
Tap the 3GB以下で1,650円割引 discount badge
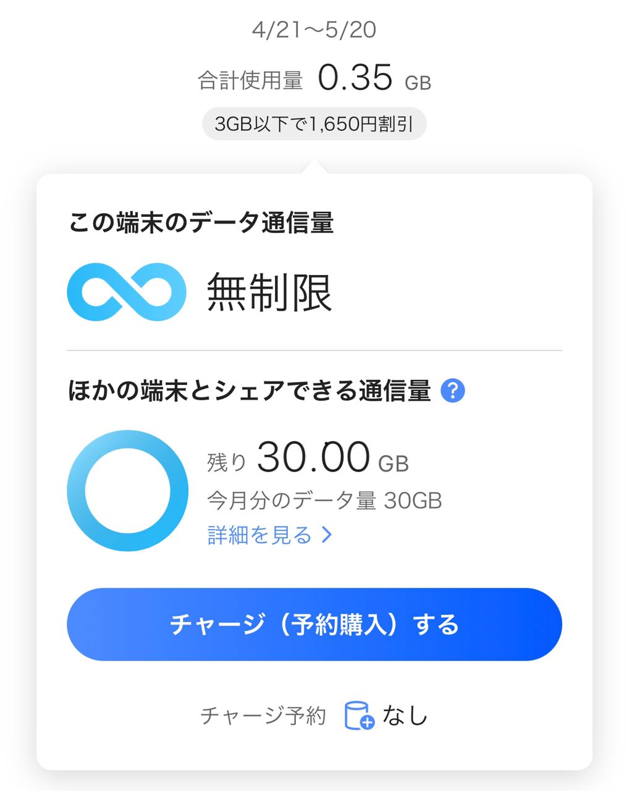pyautogui.click(x=314, y=124)
